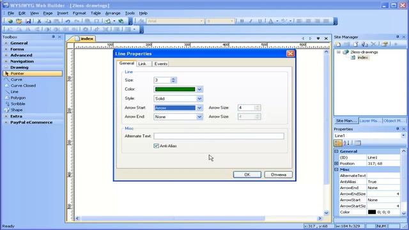Click the New website globe icon in toolbar
This screenshot has height=230, width=409.
pos(10,21)
